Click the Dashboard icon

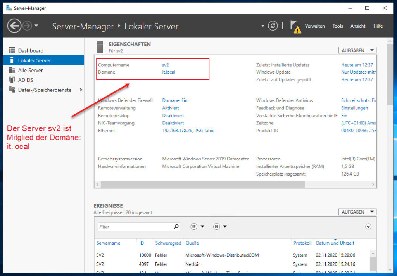[12, 50]
